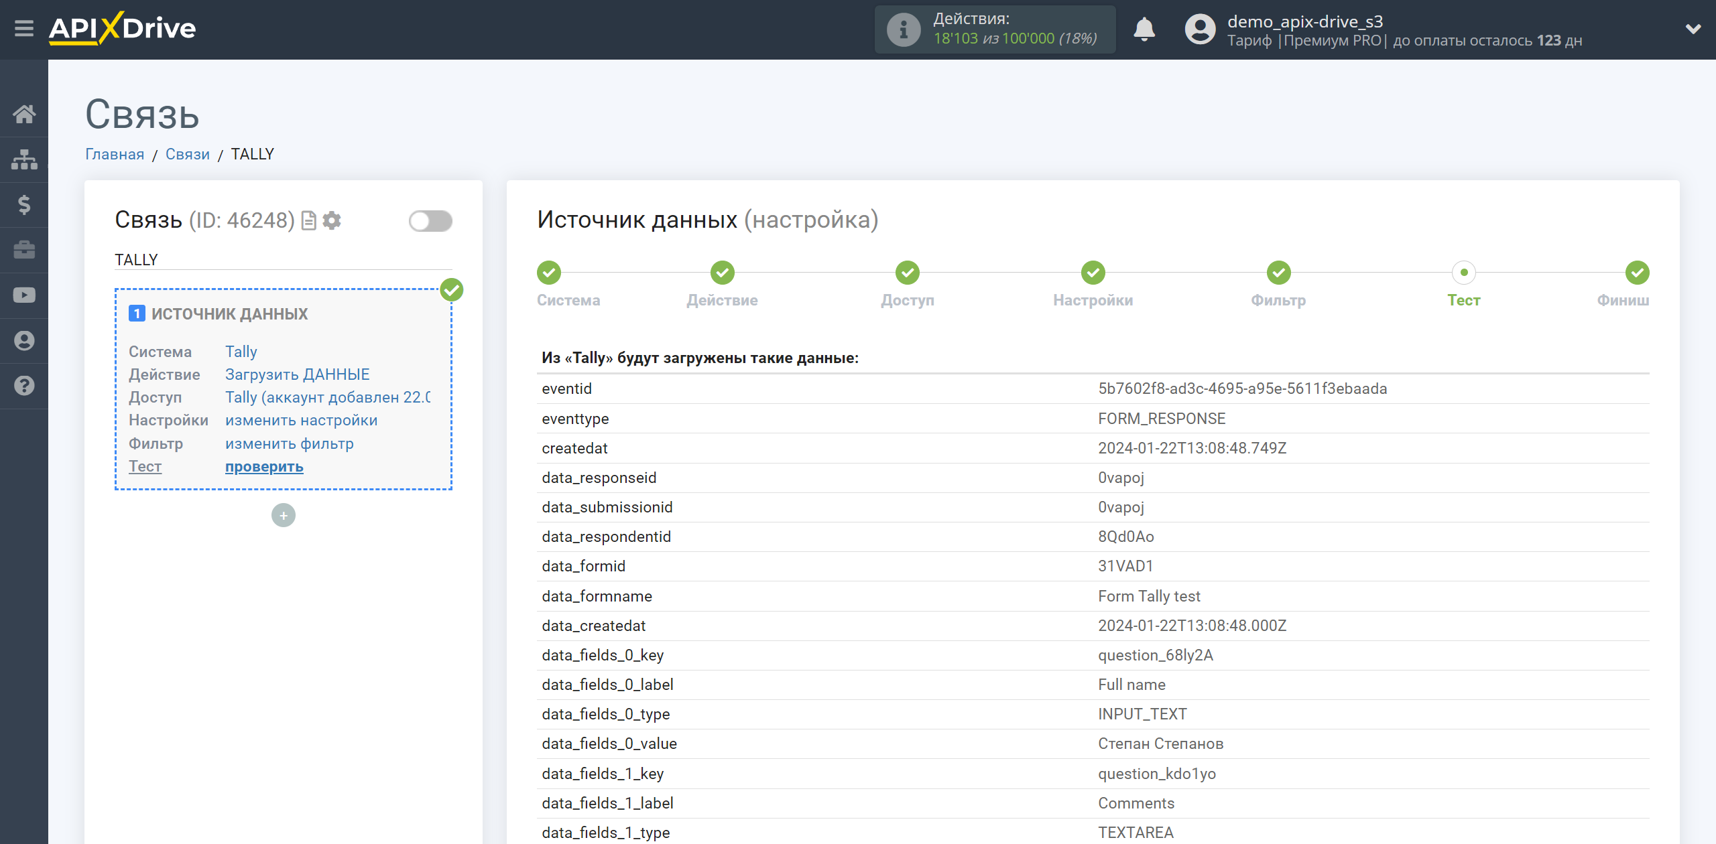1716x844 pixels.
Task: Open briefcase icon in sidebar
Action: click(x=24, y=250)
